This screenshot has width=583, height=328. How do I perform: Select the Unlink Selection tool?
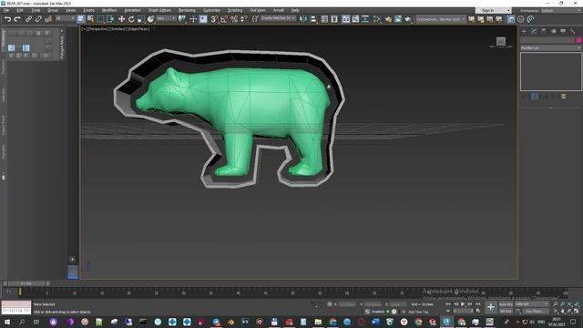pyautogui.click(x=38, y=19)
